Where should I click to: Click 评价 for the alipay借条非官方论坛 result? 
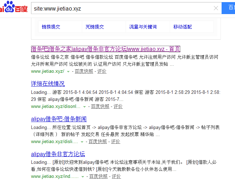(116, 176)
